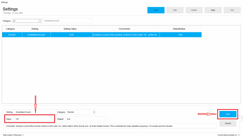The height and width of the screenshot is (136, 243).
Task: Click the Setting Value column header
Action: 70,29
